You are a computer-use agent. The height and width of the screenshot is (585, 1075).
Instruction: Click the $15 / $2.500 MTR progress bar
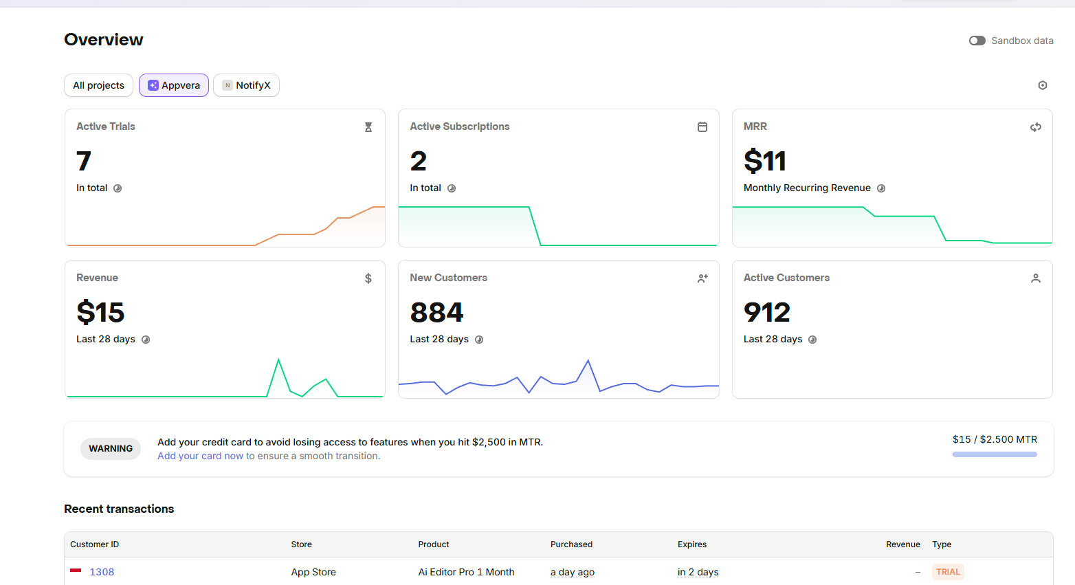pyautogui.click(x=995, y=454)
